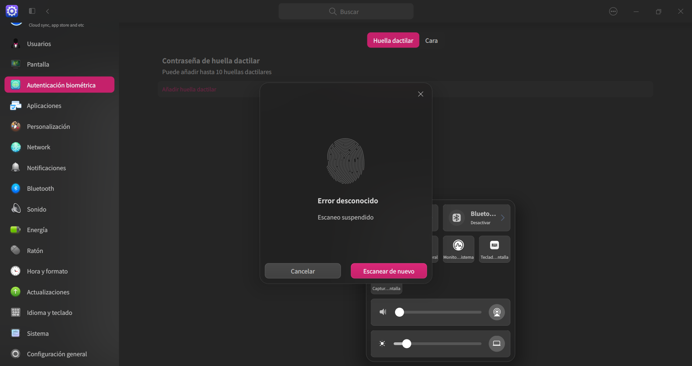Viewport: 692px width, 366px height.
Task: Open Sonido sound settings
Action: tap(59, 209)
